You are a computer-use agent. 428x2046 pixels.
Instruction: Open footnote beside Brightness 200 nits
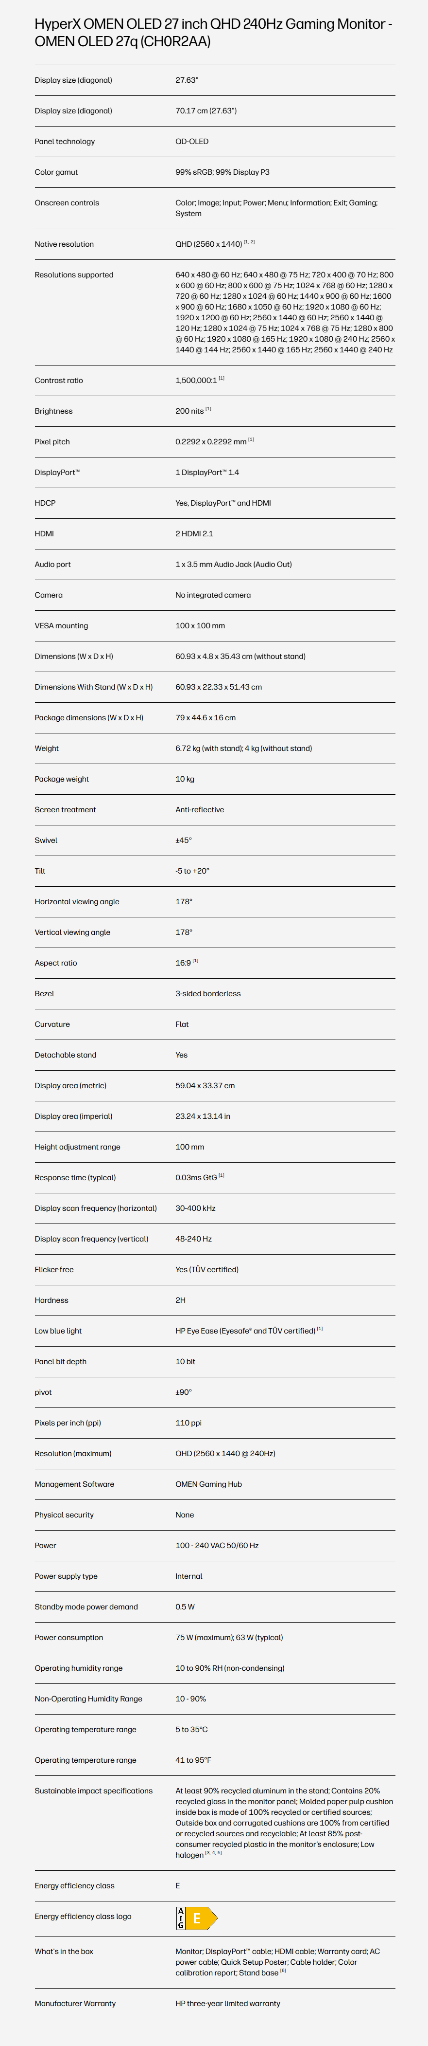coord(208,409)
